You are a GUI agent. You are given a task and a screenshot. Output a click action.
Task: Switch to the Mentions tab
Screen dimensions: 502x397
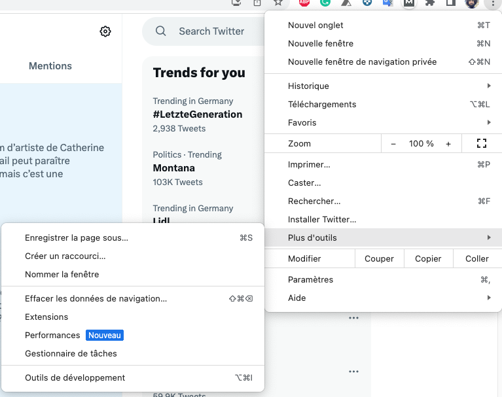[x=50, y=66]
